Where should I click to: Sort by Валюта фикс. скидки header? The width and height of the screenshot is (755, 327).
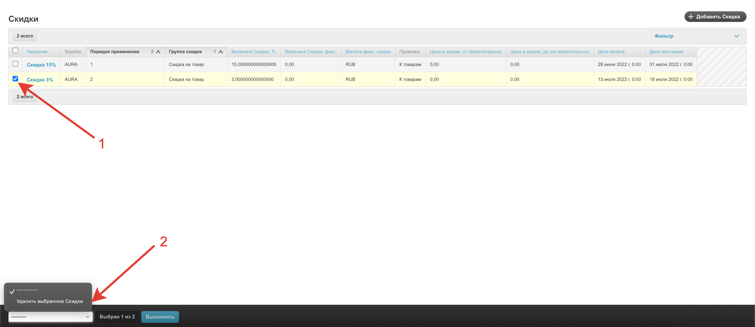point(368,52)
